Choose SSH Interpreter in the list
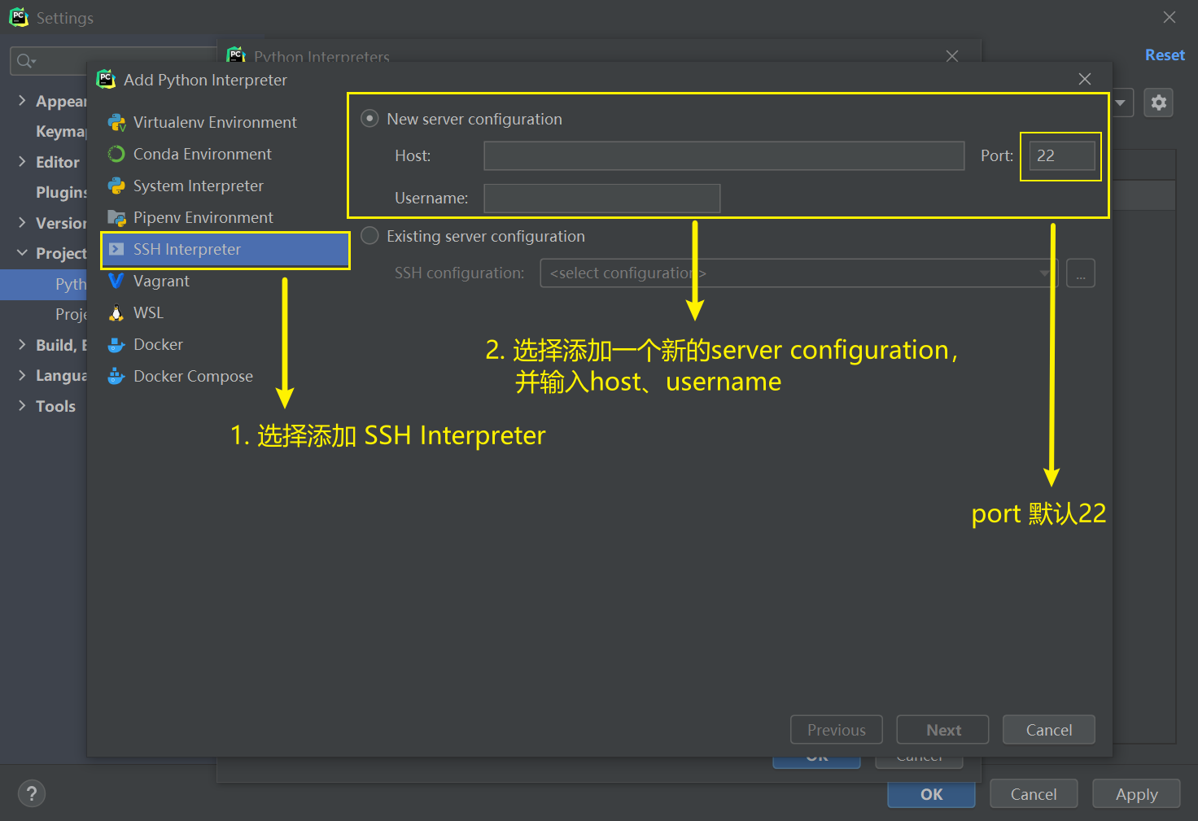The height and width of the screenshot is (821, 1198). pos(187,250)
